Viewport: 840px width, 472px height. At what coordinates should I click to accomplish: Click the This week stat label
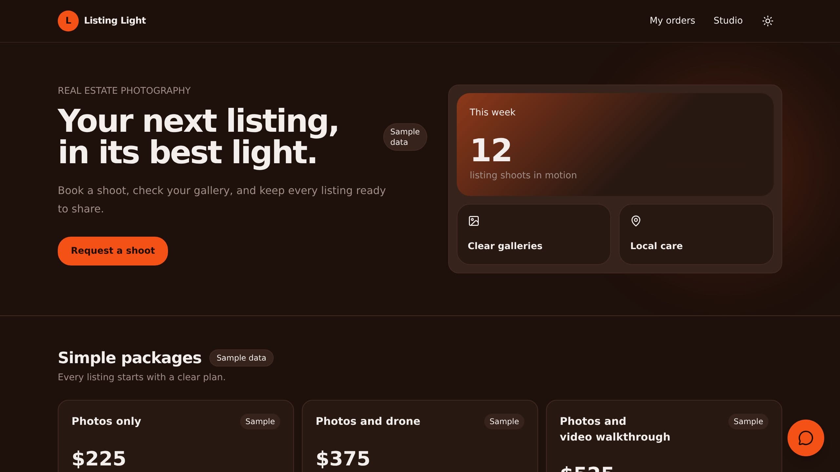tap(492, 112)
